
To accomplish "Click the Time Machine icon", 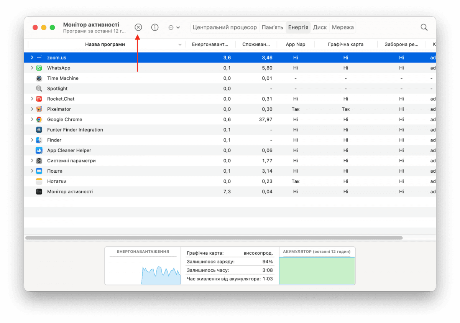I will [39, 78].
